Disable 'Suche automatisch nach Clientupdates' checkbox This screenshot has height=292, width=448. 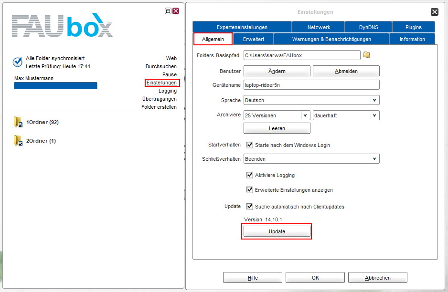coord(250,206)
